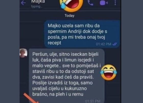The height and width of the screenshot is (103, 143).
Task: Click the orange arrow annotation
Action: [x=31, y=98]
